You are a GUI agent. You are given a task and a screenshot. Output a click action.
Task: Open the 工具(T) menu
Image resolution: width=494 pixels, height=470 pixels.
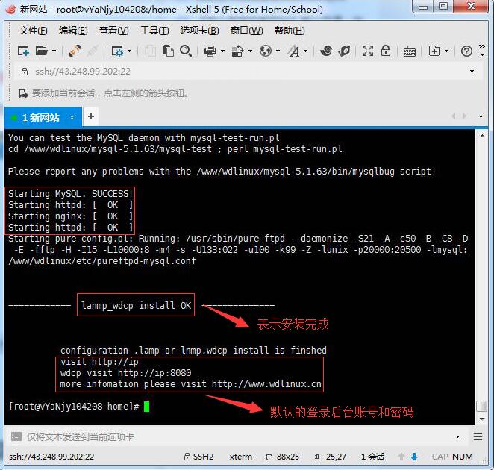154,31
